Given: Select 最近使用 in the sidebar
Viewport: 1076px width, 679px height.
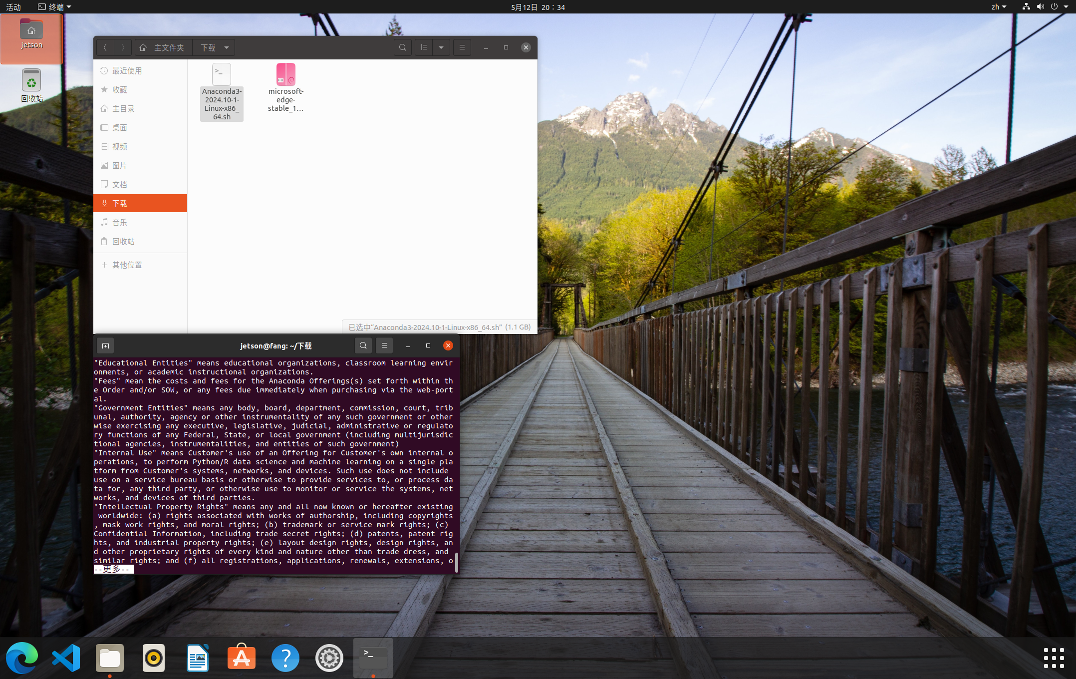Looking at the screenshot, I should click(x=140, y=70).
